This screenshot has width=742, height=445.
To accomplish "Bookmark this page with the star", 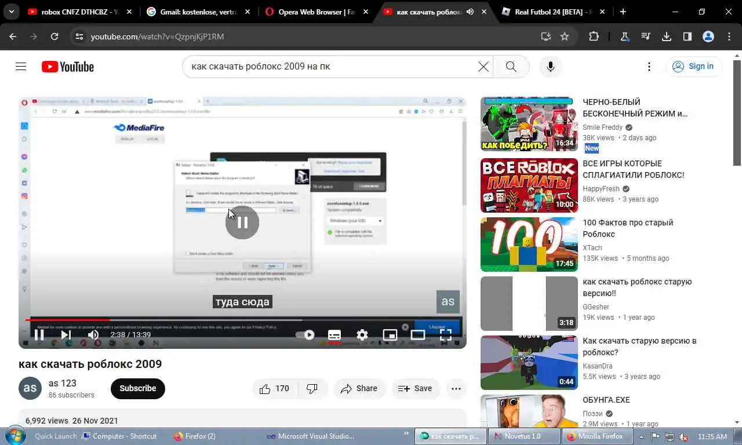I will pyautogui.click(x=564, y=37).
